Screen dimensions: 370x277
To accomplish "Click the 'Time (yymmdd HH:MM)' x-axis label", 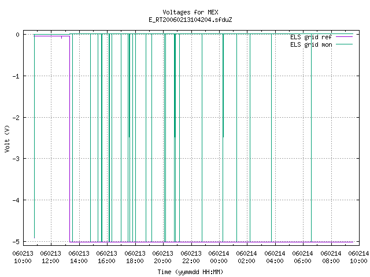I will (x=190, y=272).
